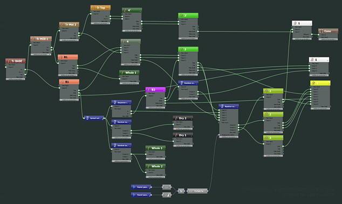Click the Input 0 port of Whole 2 node
This screenshot has width=342, height=204.
point(146,172)
